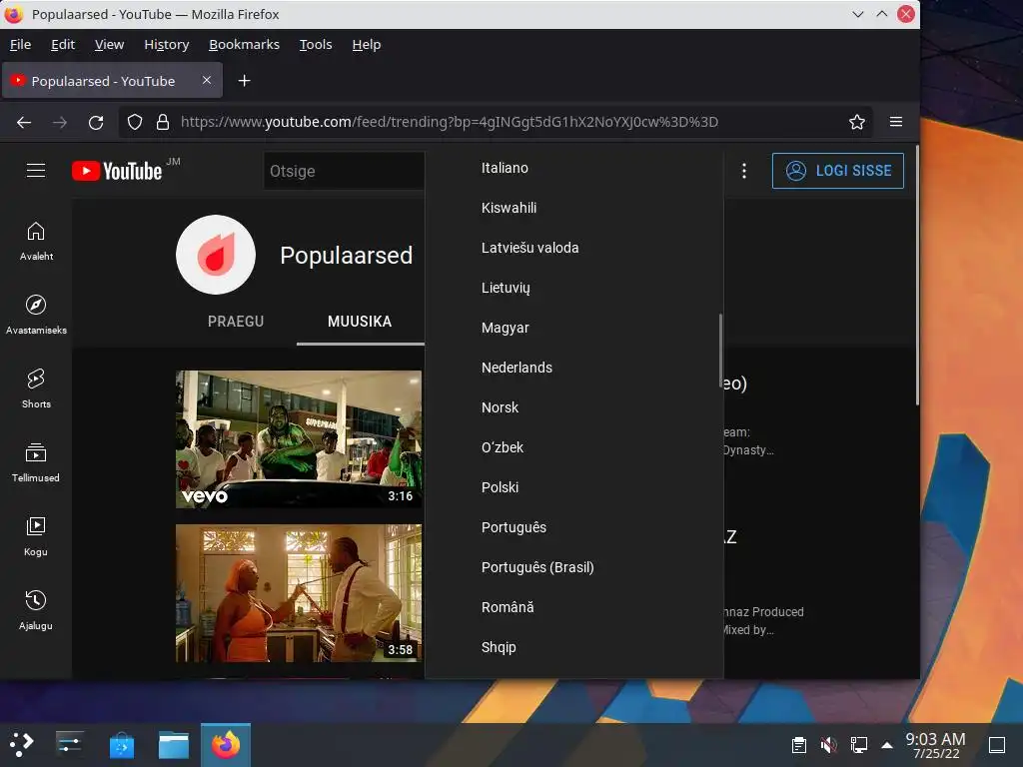Image resolution: width=1023 pixels, height=767 pixels.
Task: Open the View menu
Action: (109, 44)
